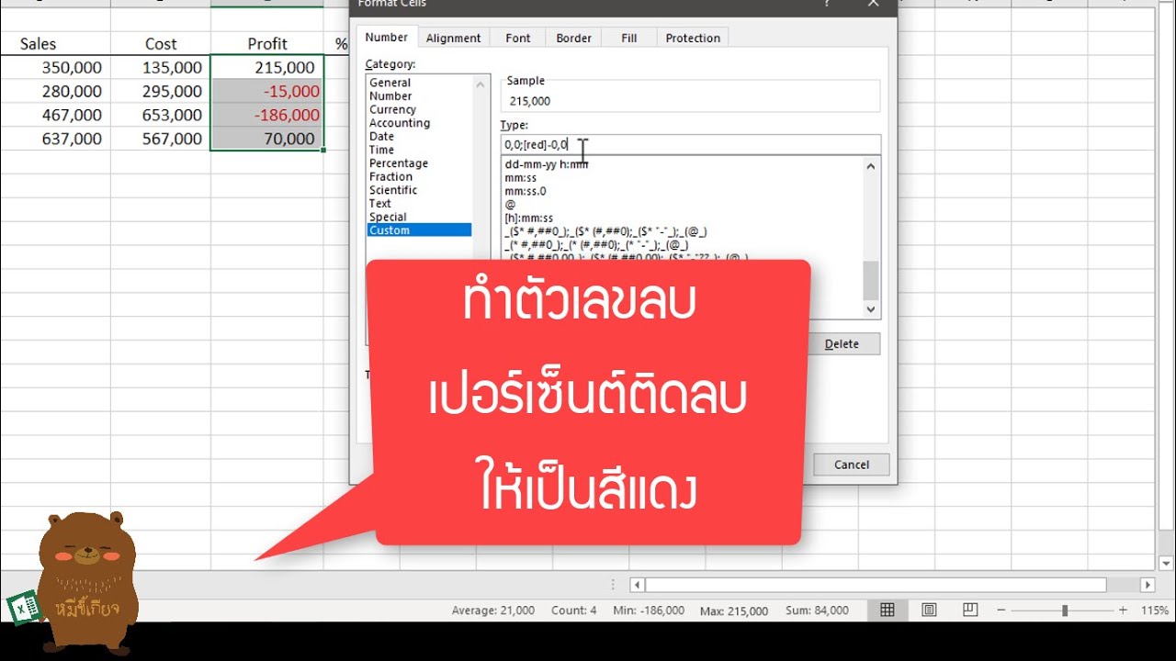Select Profit cell -15,000
The width and height of the screenshot is (1176, 661).
(267, 91)
